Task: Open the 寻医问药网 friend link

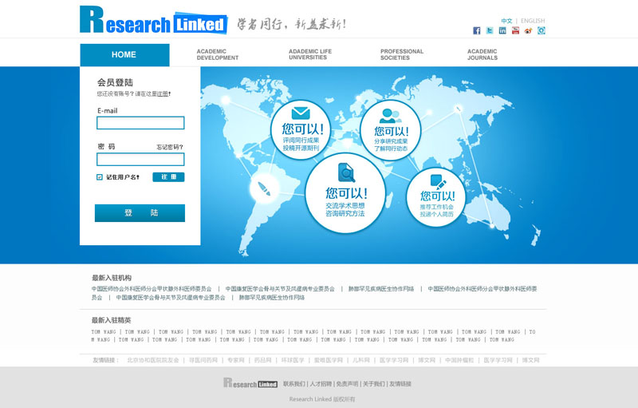Action: tap(203, 360)
